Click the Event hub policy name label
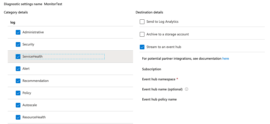Image resolution: width=270 pixels, height=124 pixels. 159,99
